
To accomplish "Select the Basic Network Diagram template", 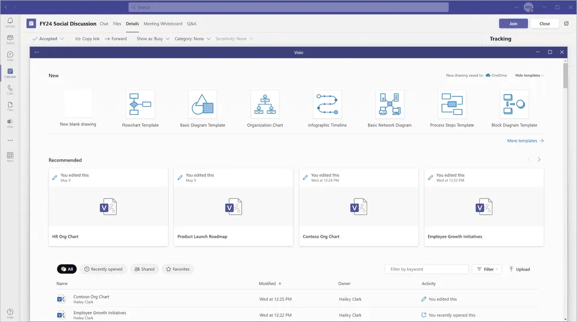I will (x=390, y=104).
